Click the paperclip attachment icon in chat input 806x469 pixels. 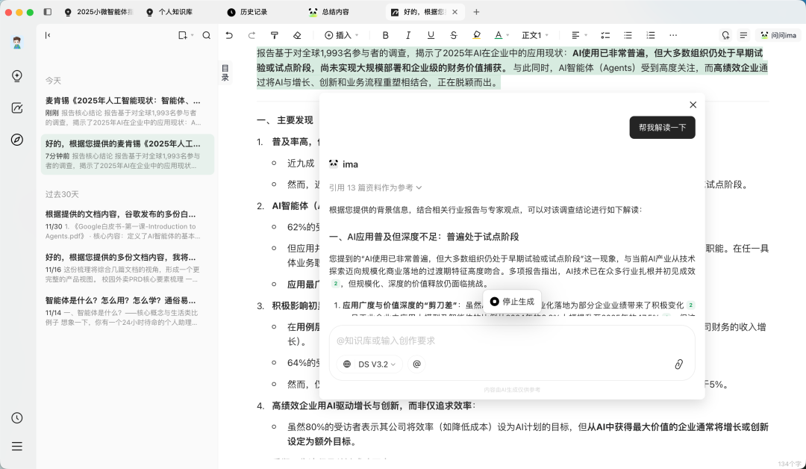tap(678, 364)
